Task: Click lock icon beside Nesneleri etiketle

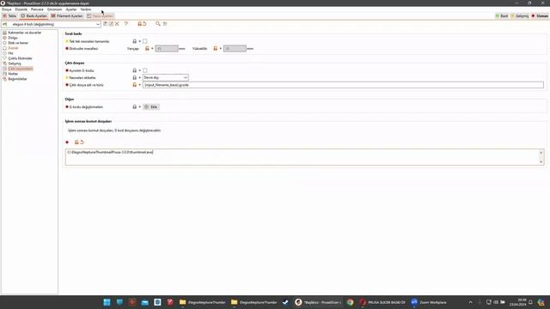Action: click(x=134, y=78)
